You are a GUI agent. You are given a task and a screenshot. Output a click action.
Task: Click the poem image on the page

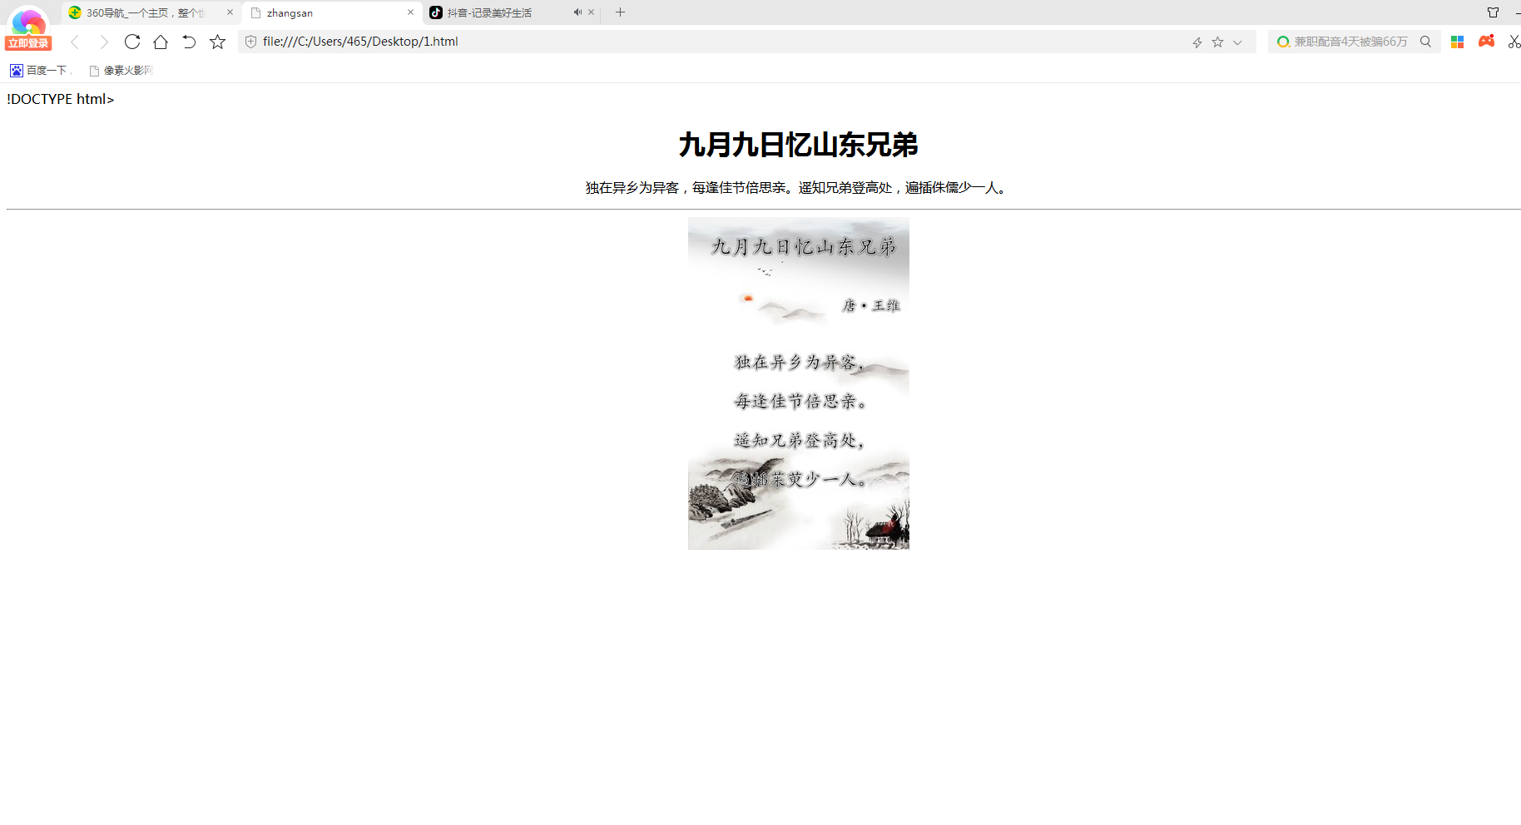point(799,383)
